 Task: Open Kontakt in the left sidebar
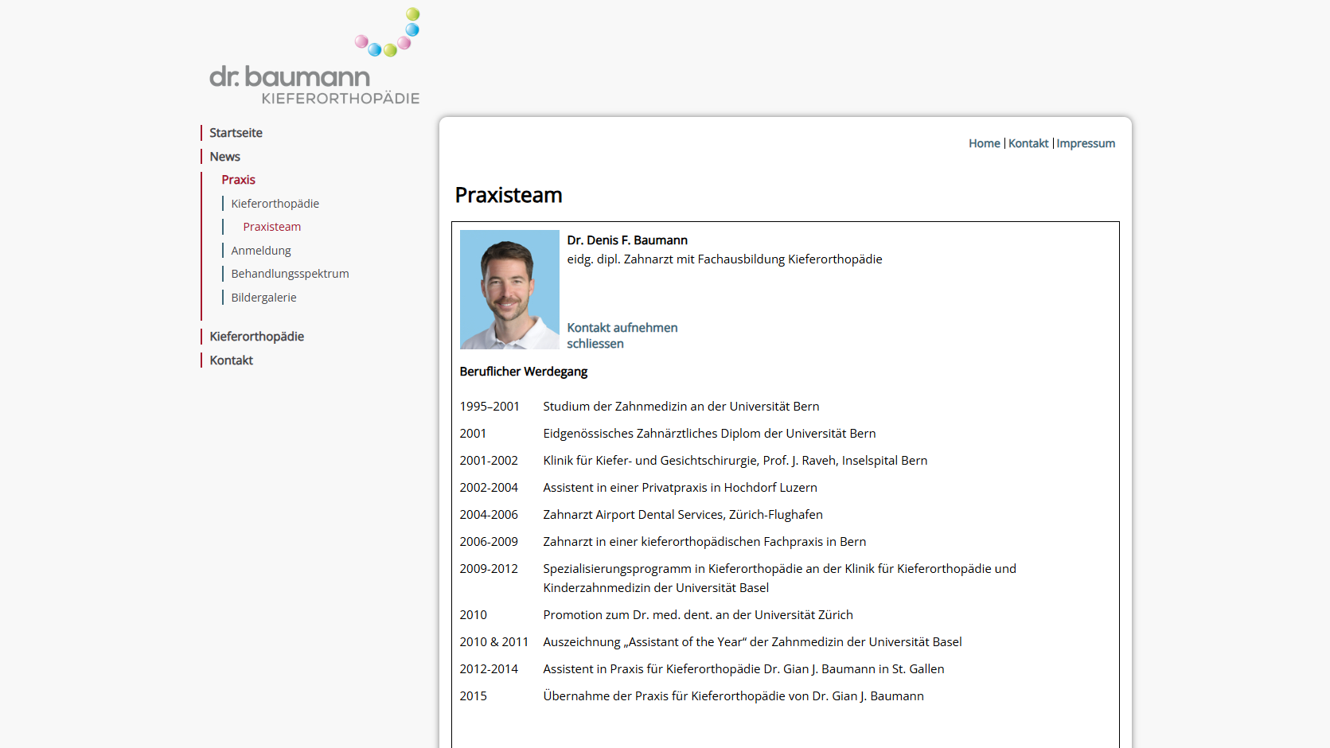click(x=231, y=360)
